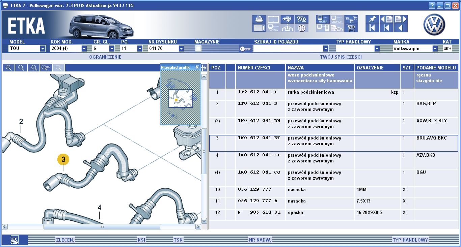Click the NR NADW. status bar button
Screen dimensions: 461x247
click(260, 240)
